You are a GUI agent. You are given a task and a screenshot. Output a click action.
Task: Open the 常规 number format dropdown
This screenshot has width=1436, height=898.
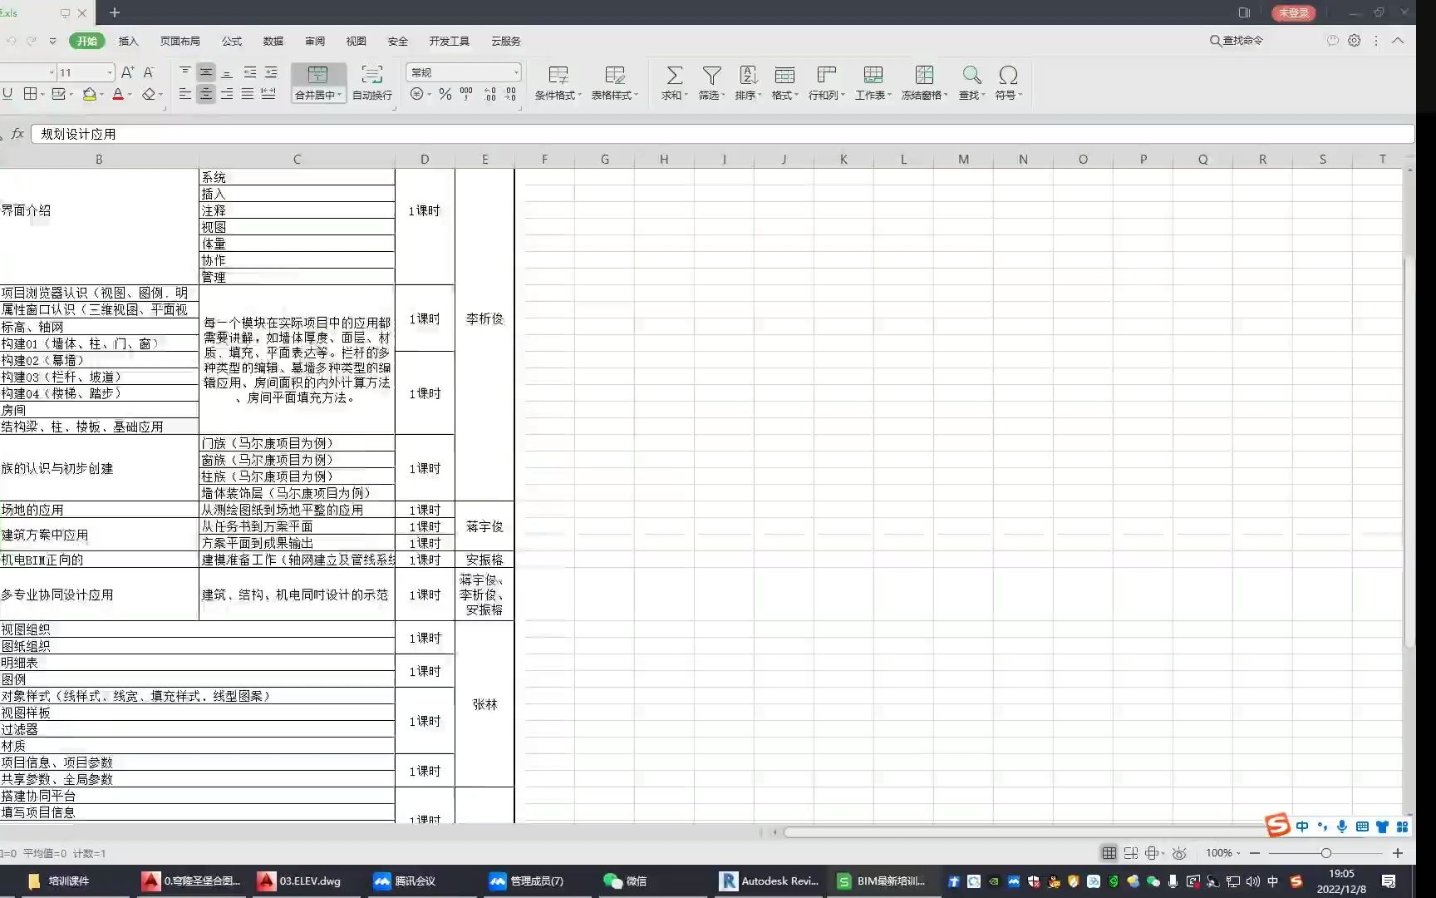(x=462, y=72)
